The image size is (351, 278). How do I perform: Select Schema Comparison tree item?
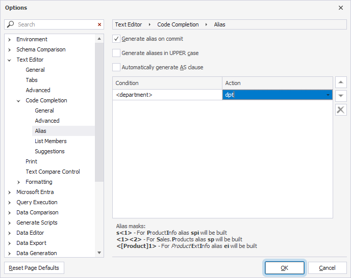coord(41,49)
